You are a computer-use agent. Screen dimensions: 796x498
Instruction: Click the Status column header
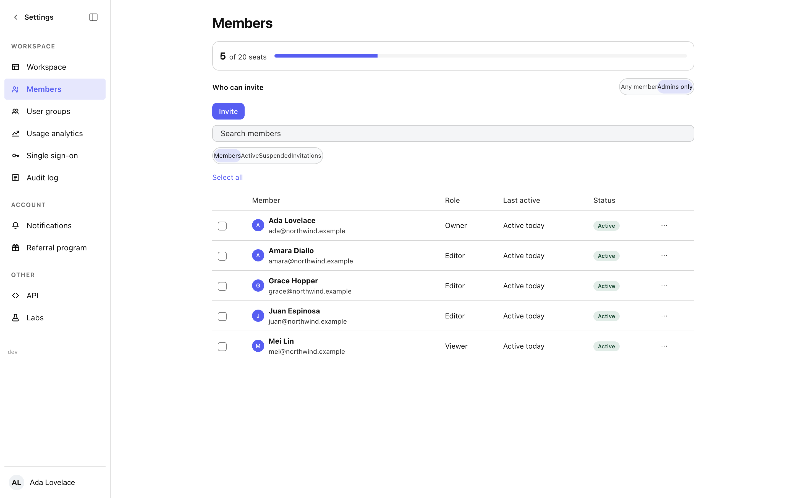(604, 200)
